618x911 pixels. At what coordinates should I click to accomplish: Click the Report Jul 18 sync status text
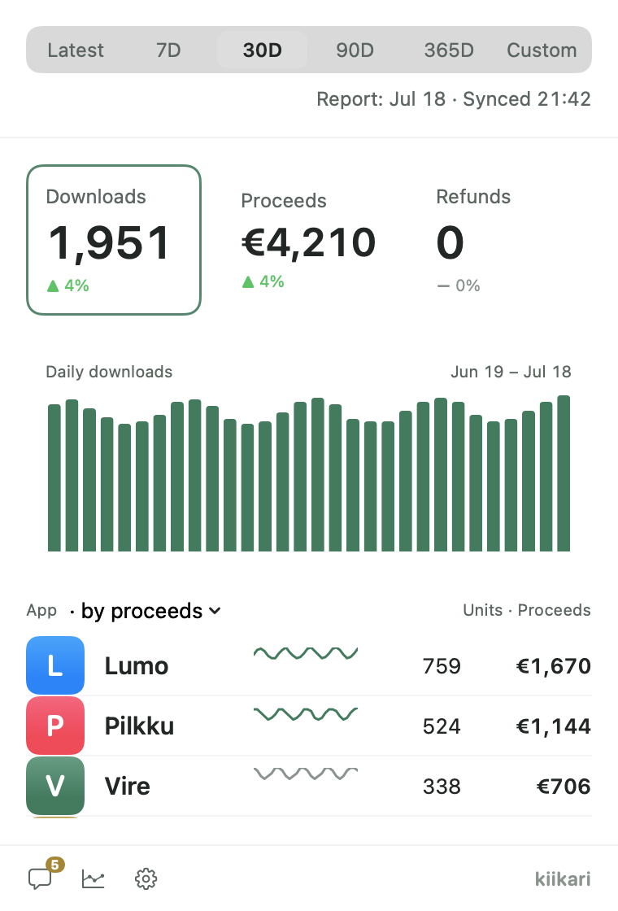[x=453, y=98]
